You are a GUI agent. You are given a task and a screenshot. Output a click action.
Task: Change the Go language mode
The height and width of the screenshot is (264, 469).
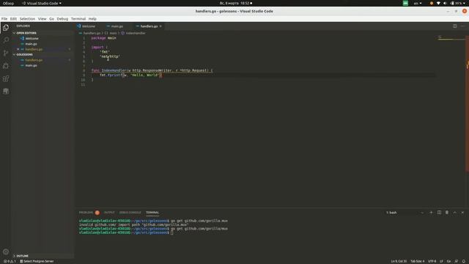[x=448, y=261]
